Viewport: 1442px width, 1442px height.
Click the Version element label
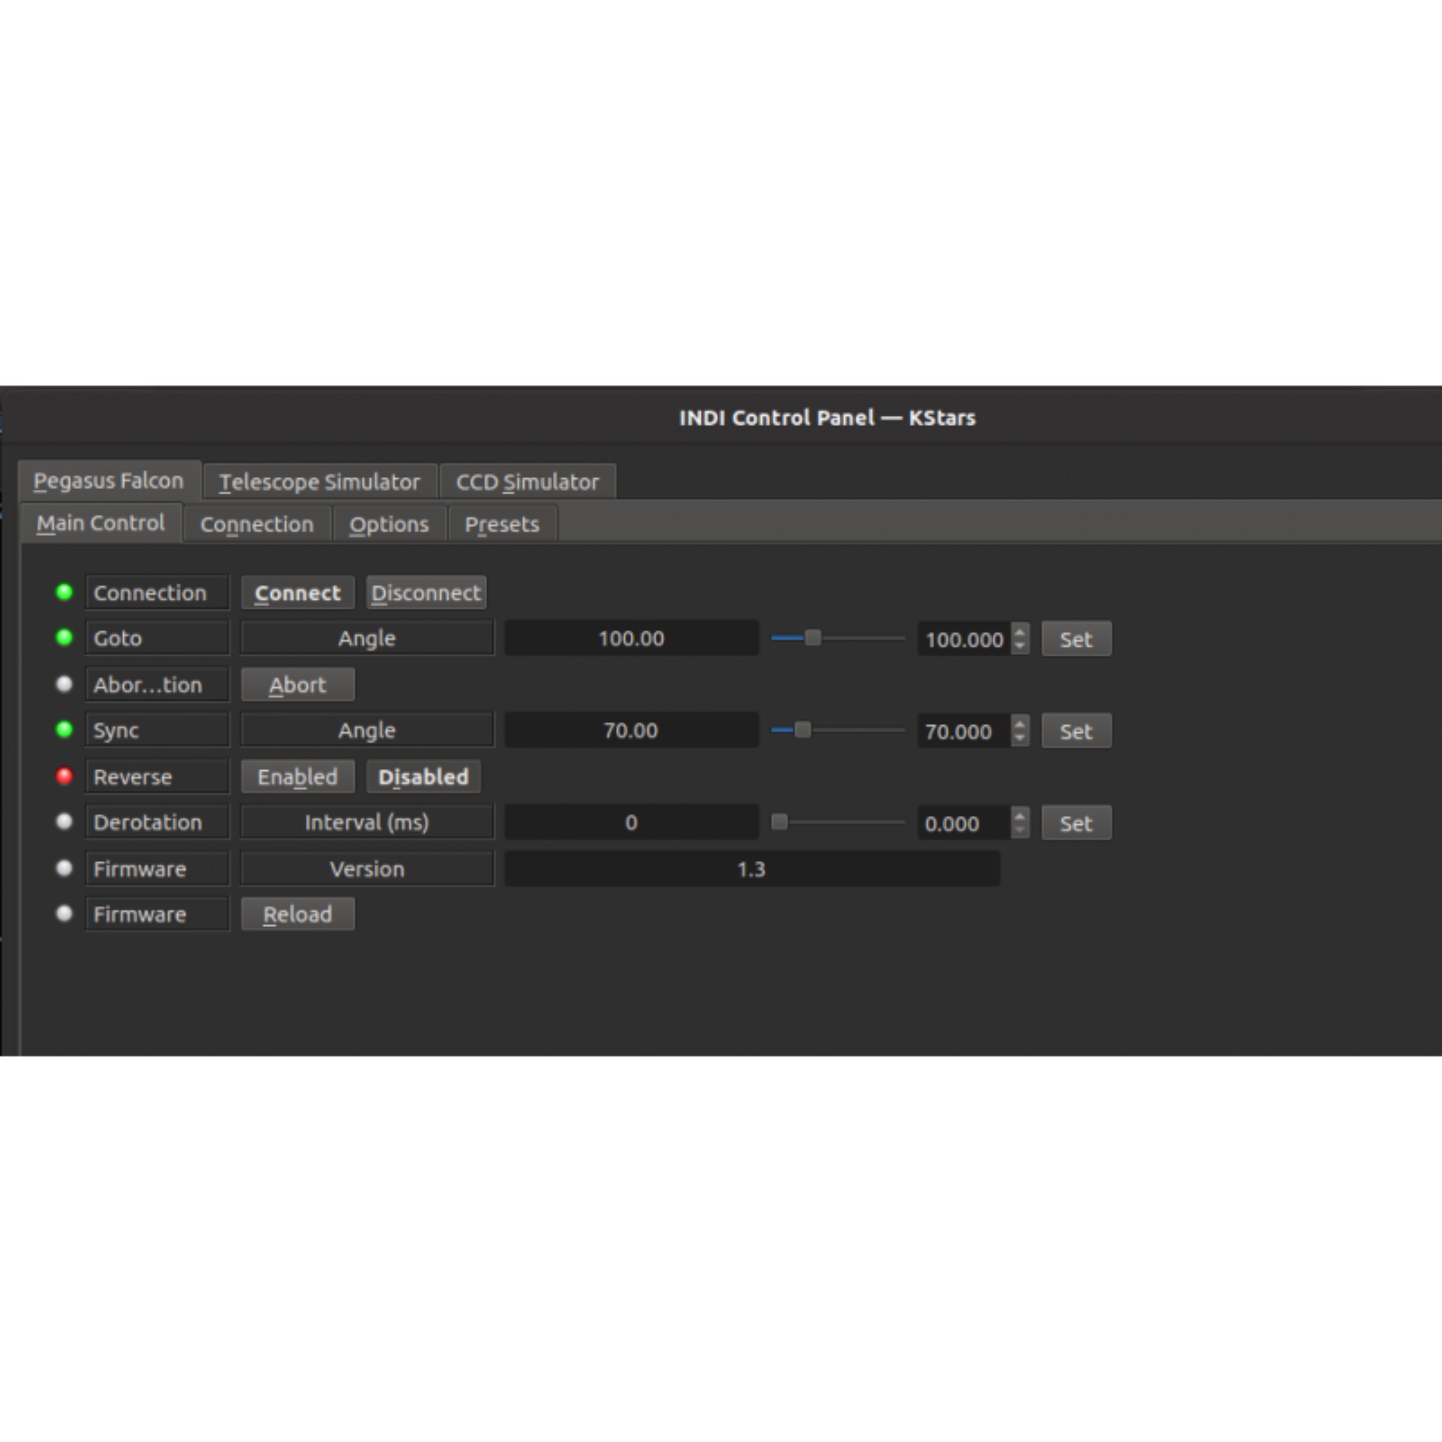367,869
